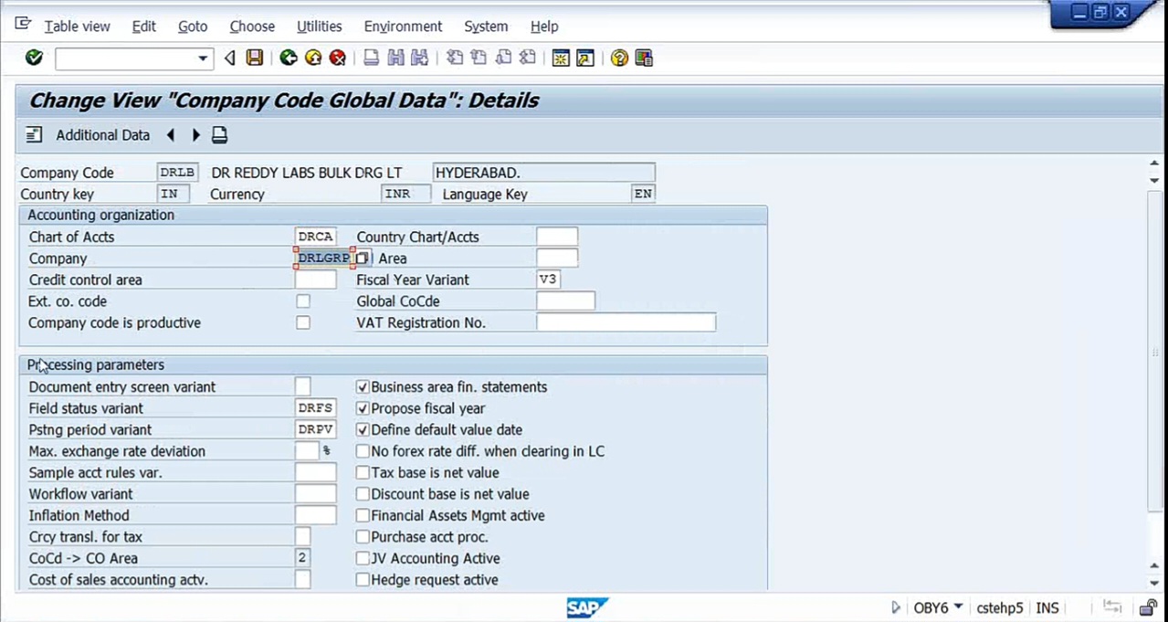Click the INS indicator in status bar
The height and width of the screenshot is (622, 1168).
coord(1047,607)
